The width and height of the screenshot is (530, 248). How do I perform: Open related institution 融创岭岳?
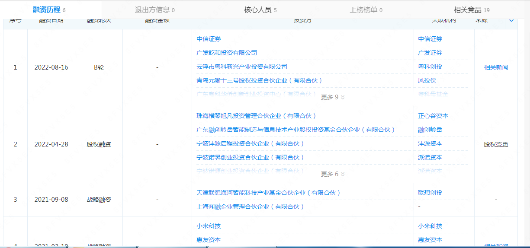tap(430, 130)
